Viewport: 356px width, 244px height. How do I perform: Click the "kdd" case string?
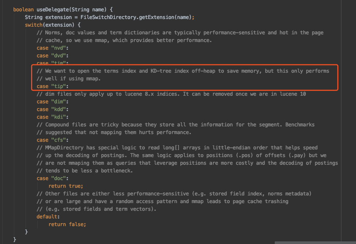point(59,110)
